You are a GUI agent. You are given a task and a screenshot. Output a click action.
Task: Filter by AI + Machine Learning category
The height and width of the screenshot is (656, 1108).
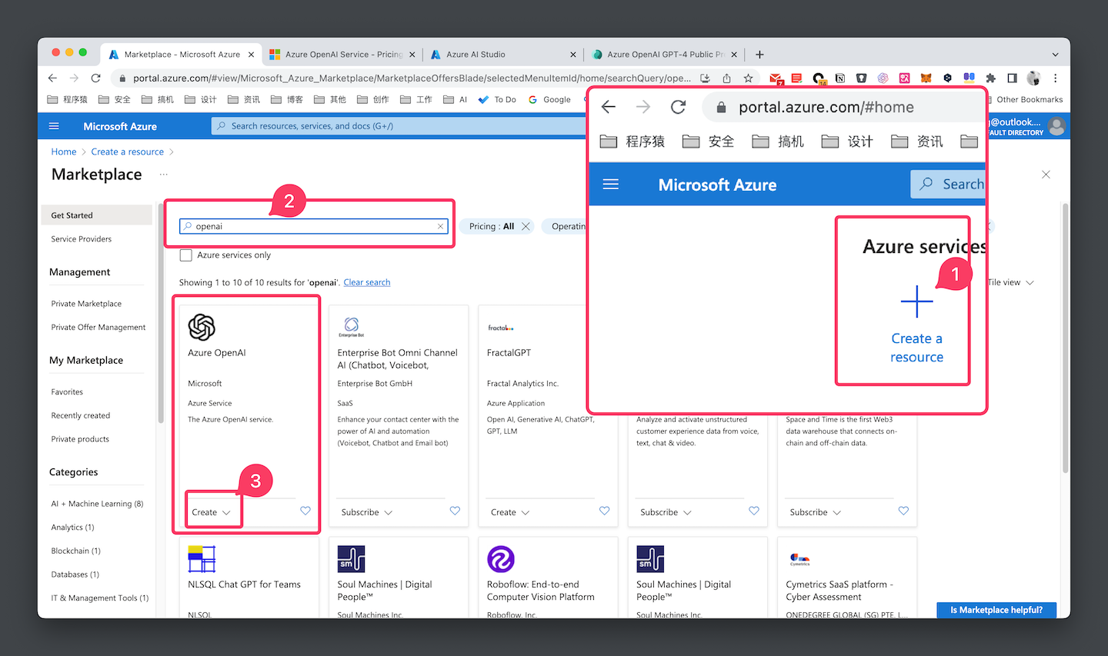(98, 504)
